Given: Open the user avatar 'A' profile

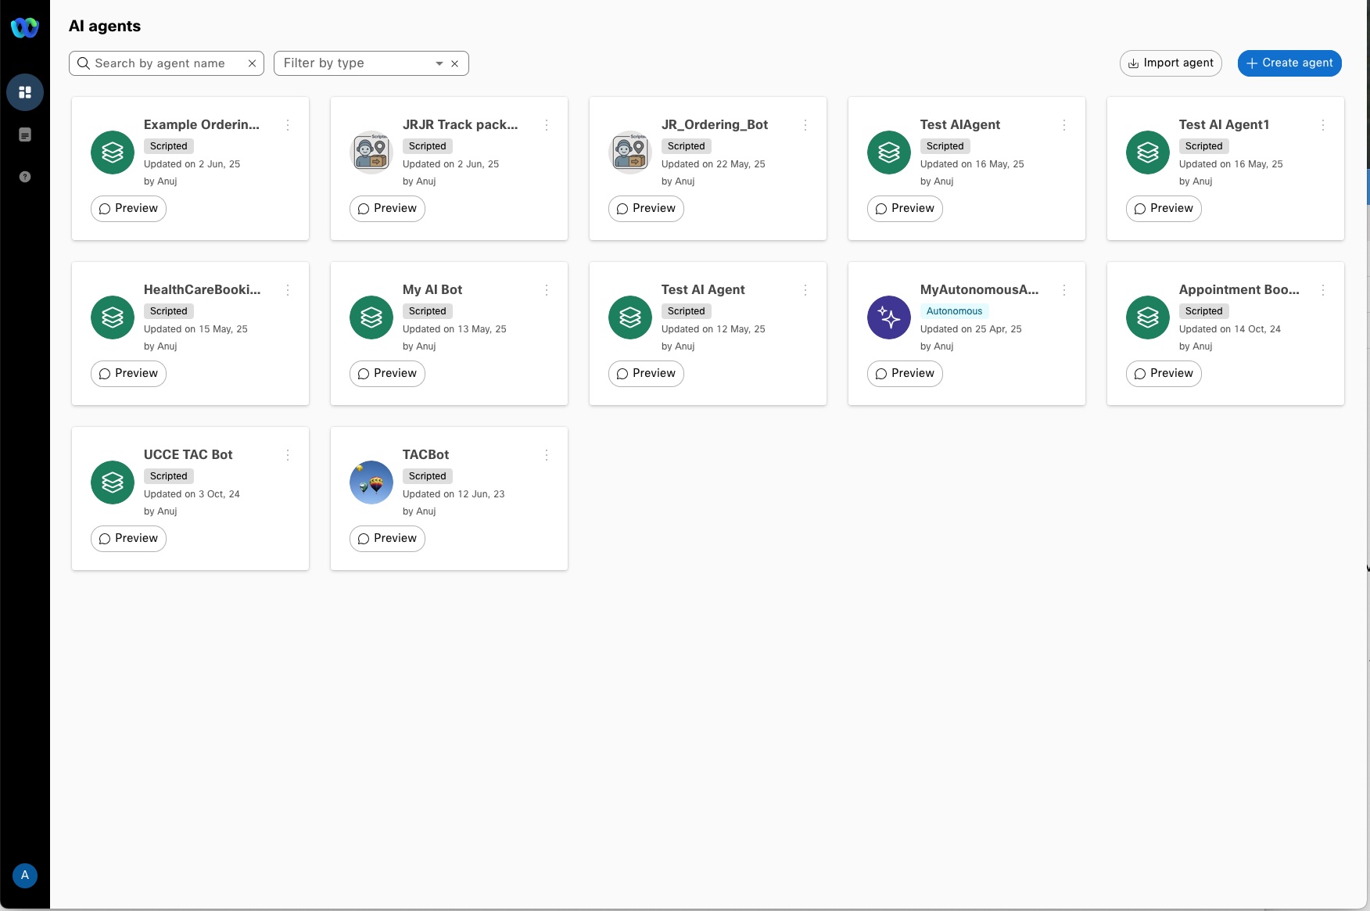Looking at the screenshot, I should (25, 875).
